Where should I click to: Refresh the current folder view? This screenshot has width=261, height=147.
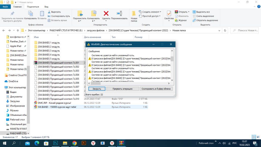point(225,31)
